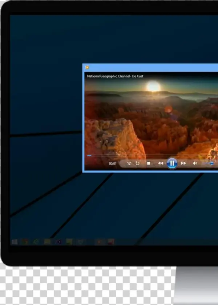The width and height of the screenshot is (218, 305).
Task: Click the fast-forward (next) button
Action: 183,164
